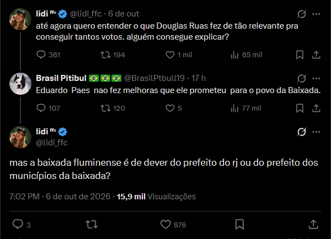Bookmark the first lidi tweet
This screenshot has height=239, width=331.
(x=300, y=55)
